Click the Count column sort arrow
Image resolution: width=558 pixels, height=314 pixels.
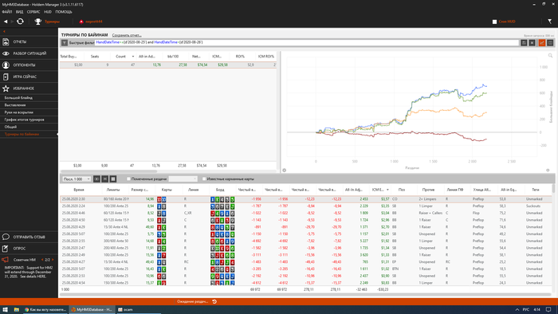133,57
